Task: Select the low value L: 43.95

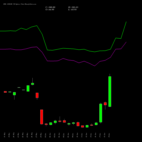Action: pos(72,10)
